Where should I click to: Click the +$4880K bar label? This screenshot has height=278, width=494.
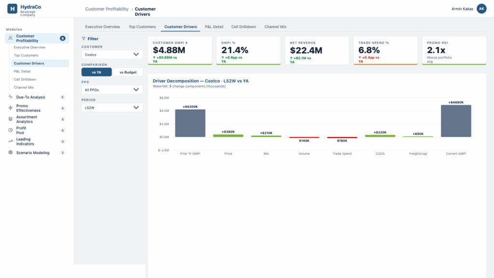456,102
